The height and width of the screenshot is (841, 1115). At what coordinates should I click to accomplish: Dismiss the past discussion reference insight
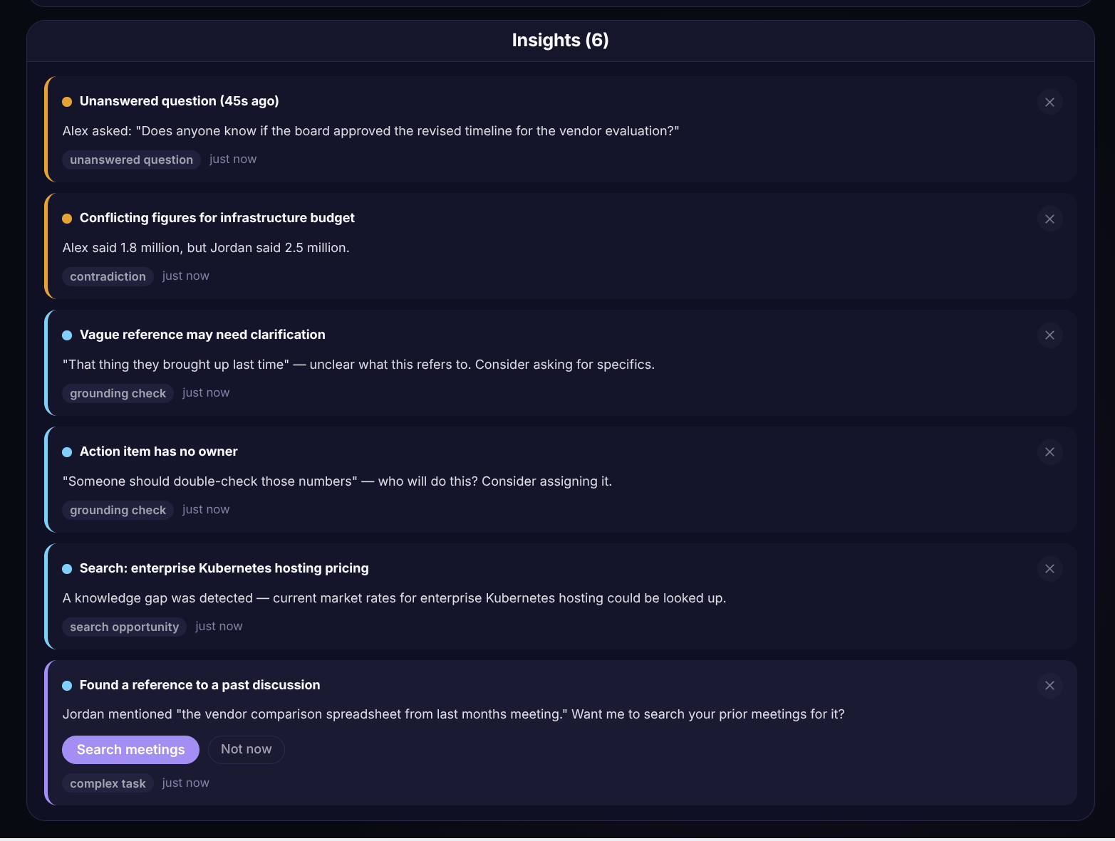[x=1049, y=686]
